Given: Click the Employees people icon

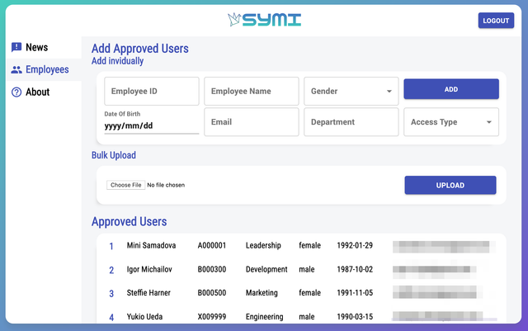Looking at the screenshot, I should [x=16, y=70].
